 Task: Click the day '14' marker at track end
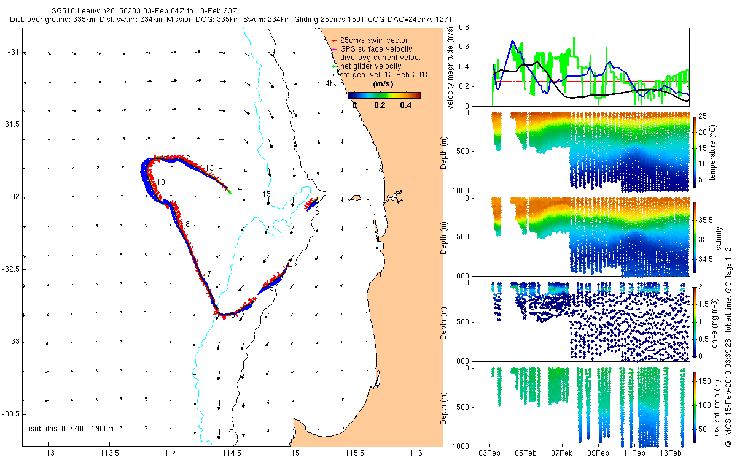point(238,188)
